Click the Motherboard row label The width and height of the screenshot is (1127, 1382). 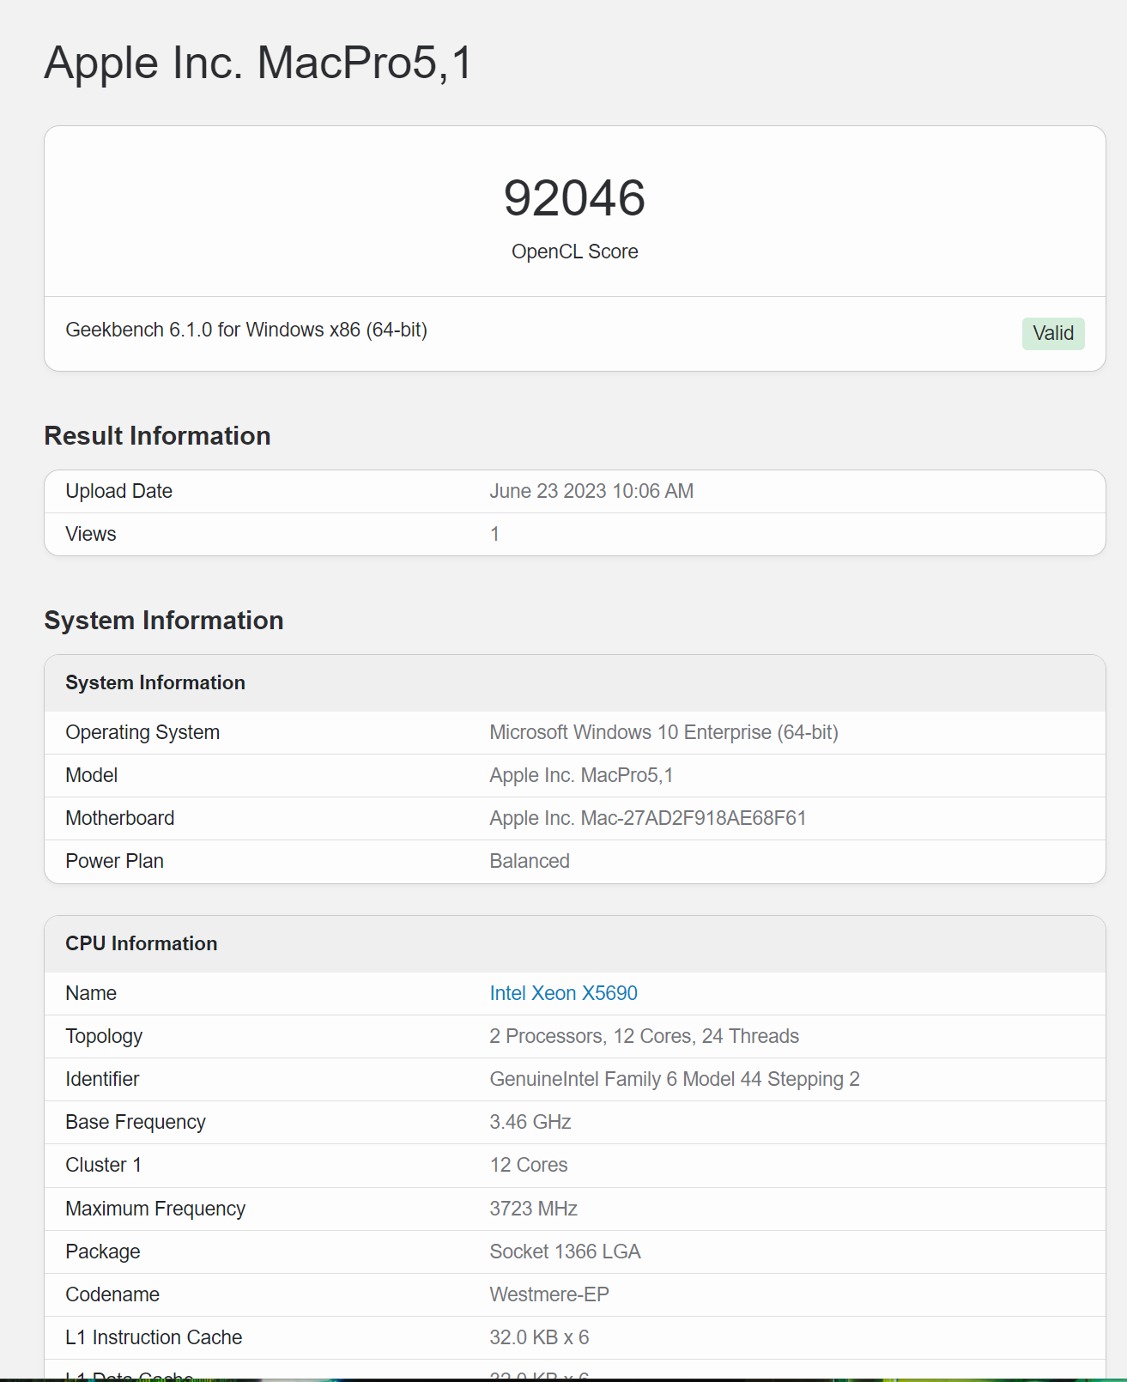[x=119, y=818]
